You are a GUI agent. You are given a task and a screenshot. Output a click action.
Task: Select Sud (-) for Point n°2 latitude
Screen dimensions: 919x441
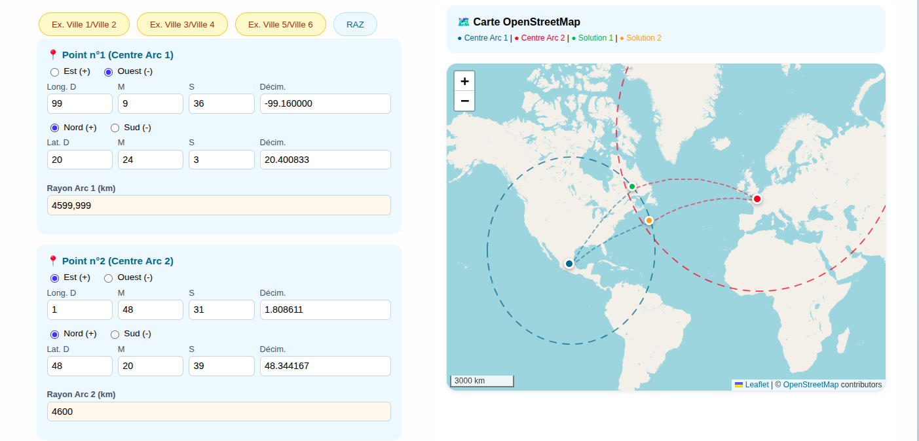115,334
